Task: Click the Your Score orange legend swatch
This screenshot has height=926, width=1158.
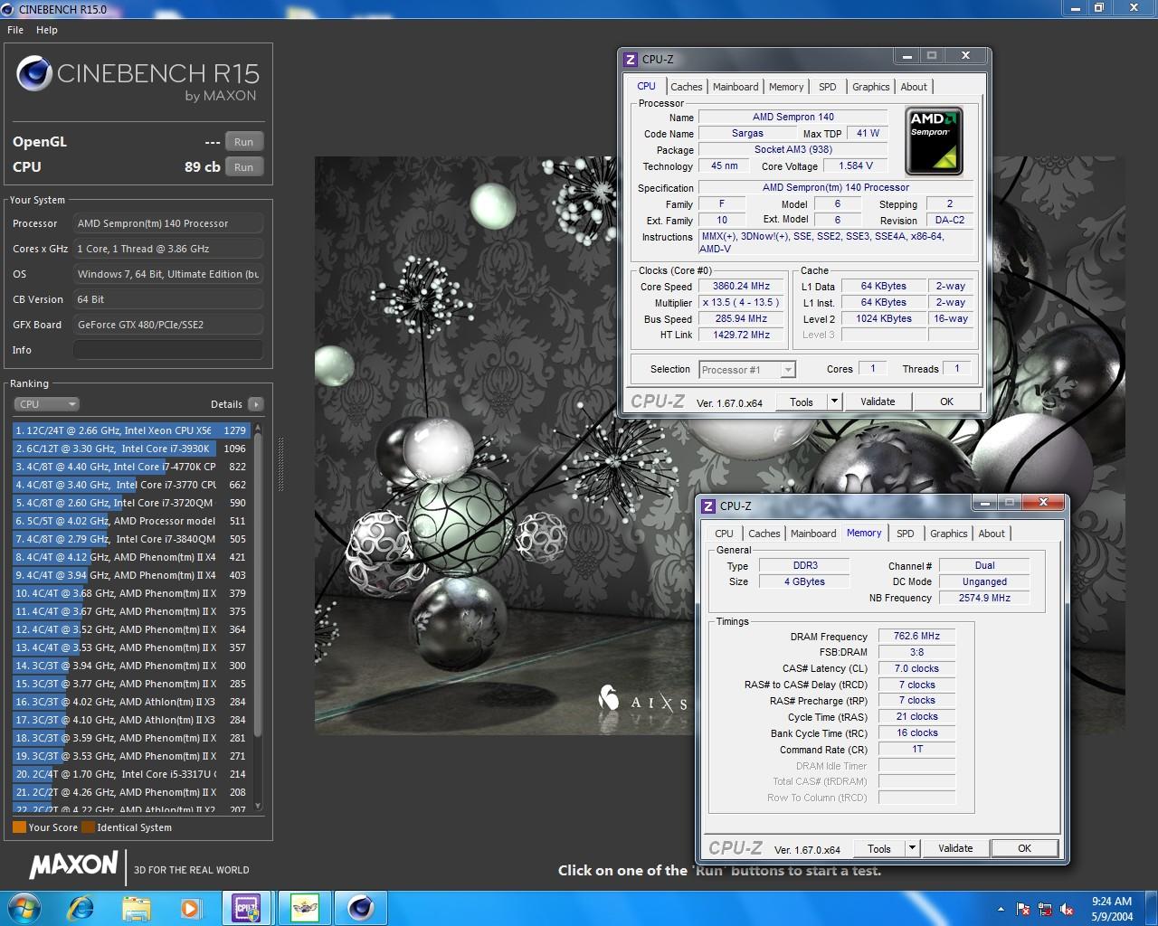Action: pyautogui.click(x=19, y=827)
